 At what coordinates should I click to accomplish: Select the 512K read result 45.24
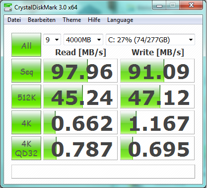coord(80,96)
